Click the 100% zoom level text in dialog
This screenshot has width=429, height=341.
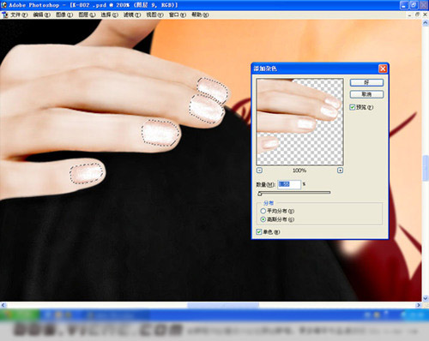point(299,170)
